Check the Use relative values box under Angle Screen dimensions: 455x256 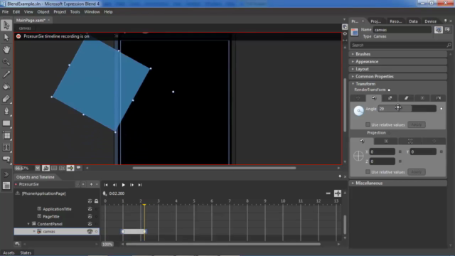pos(368,124)
